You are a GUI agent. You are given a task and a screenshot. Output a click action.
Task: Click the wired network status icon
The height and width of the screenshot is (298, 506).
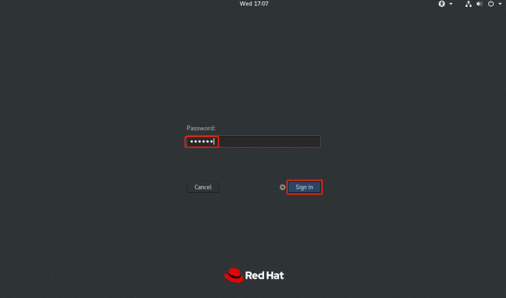(x=468, y=4)
